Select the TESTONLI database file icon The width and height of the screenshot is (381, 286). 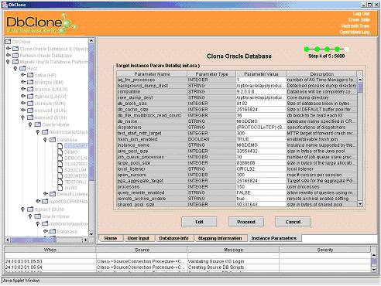coord(60,182)
